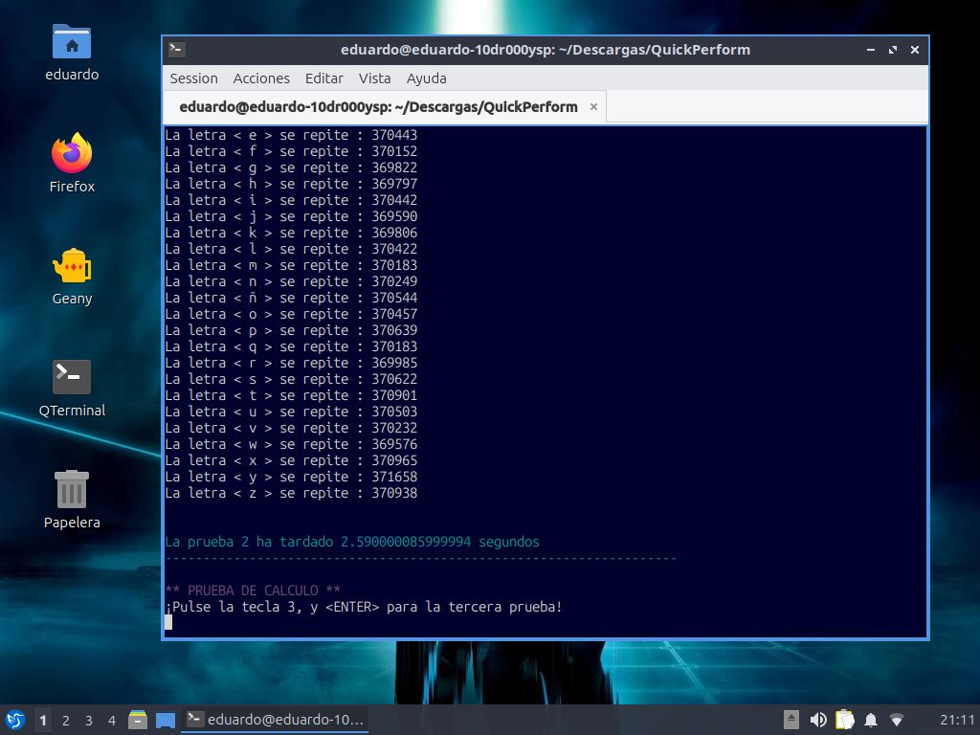This screenshot has width=980, height=735.
Task: Switch to virtual desktop 3
Action: click(x=89, y=720)
